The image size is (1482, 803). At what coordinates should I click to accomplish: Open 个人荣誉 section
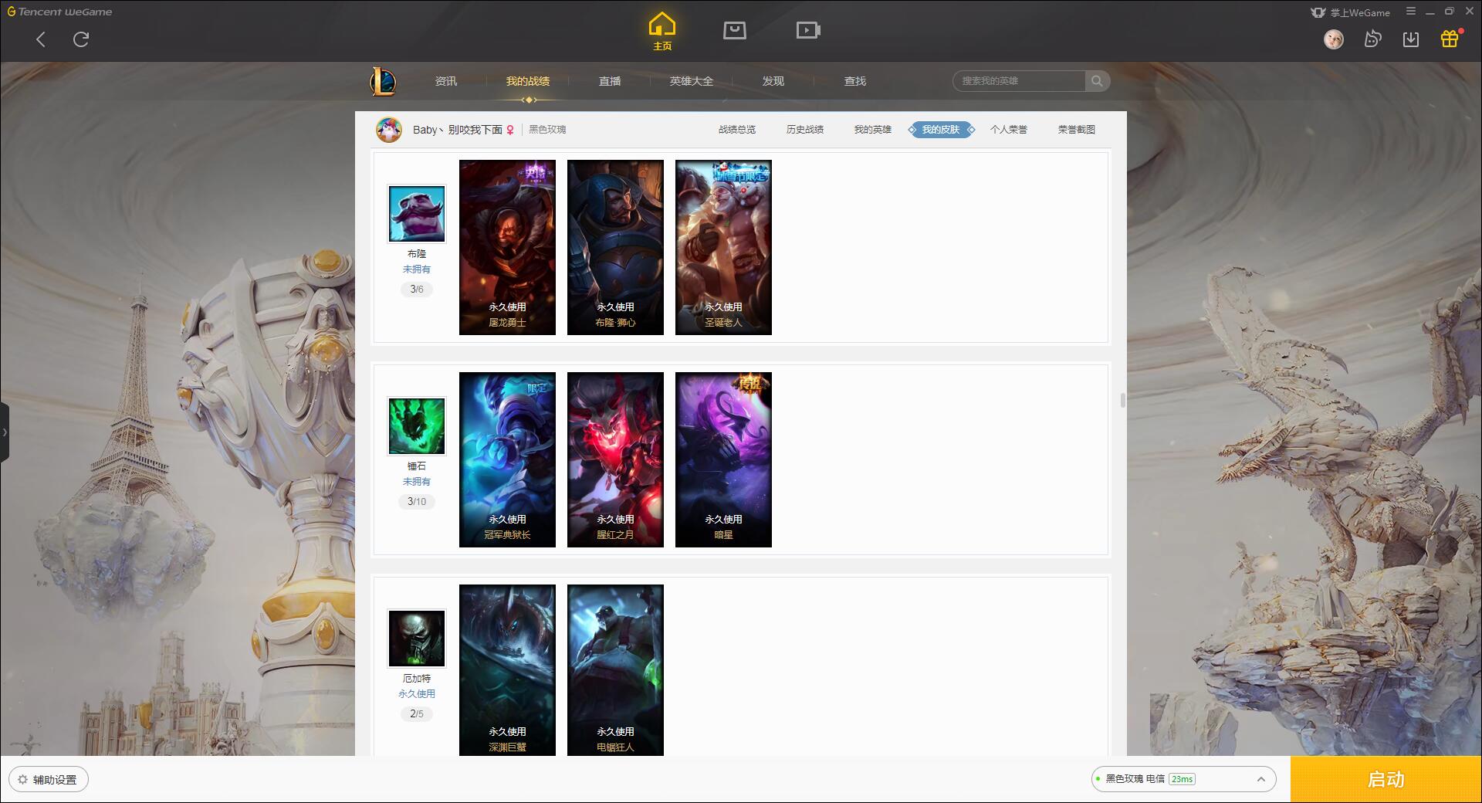click(1009, 130)
